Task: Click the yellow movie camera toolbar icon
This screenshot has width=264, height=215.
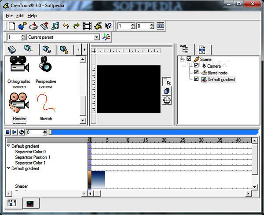Action: click(x=98, y=26)
